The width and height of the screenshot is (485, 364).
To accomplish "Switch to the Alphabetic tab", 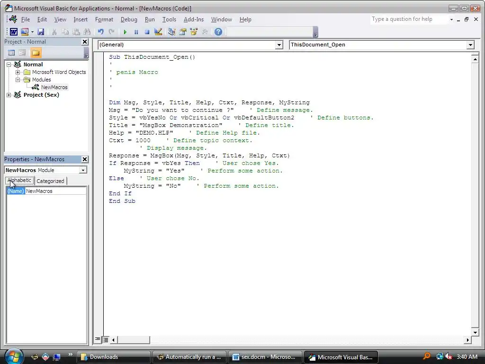I will [19, 181].
